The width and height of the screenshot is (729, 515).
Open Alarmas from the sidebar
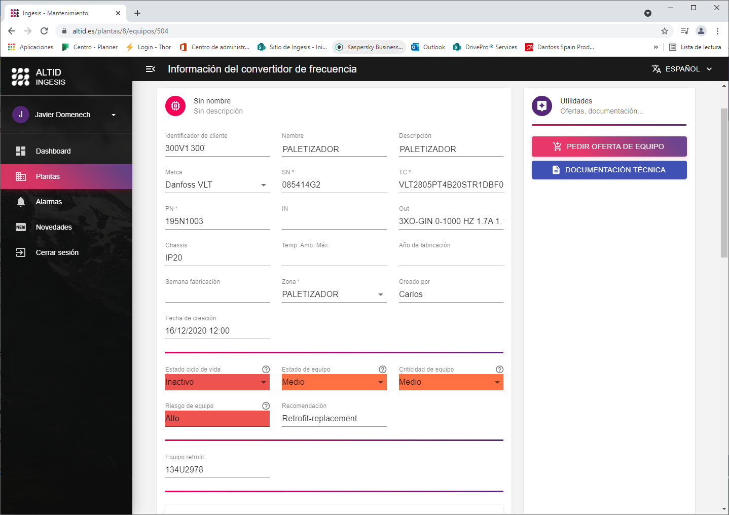click(x=49, y=202)
